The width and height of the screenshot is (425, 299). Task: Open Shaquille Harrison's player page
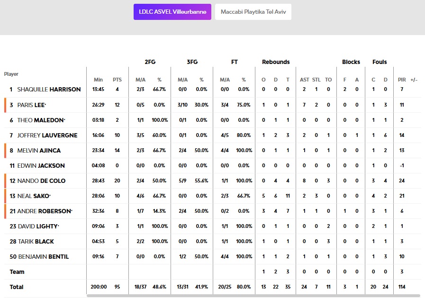(49, 90)
